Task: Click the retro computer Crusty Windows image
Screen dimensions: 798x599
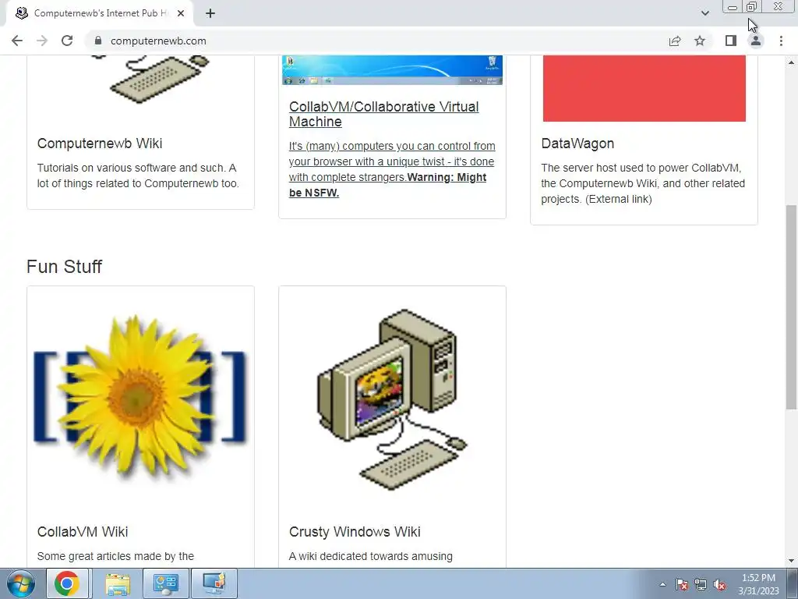Action: coord(393,400)
